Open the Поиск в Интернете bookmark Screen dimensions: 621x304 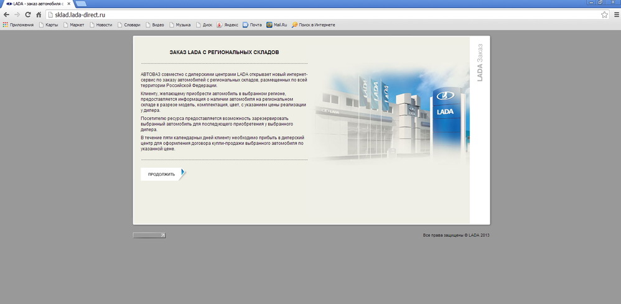click(x=313, y=24)
